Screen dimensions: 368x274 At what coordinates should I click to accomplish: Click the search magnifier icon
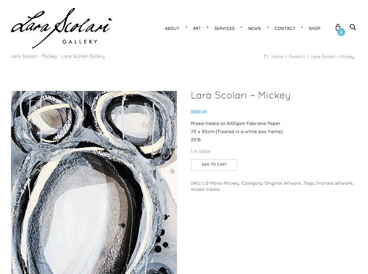click(x=353, y=27)
